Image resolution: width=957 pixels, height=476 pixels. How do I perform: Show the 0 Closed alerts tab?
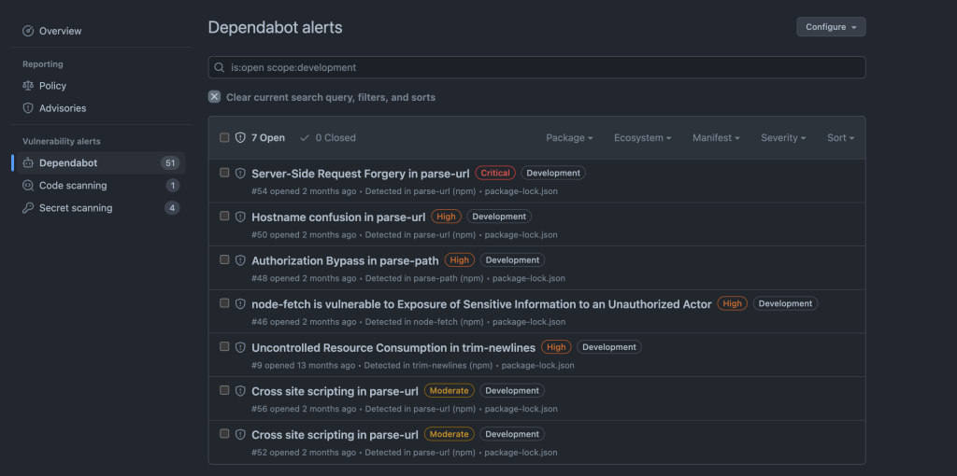328,138
